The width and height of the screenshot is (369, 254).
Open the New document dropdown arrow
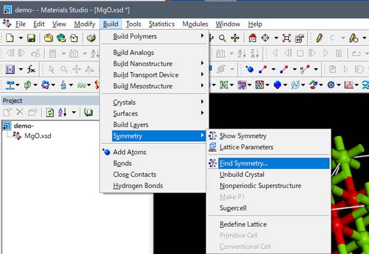point(21,38)
